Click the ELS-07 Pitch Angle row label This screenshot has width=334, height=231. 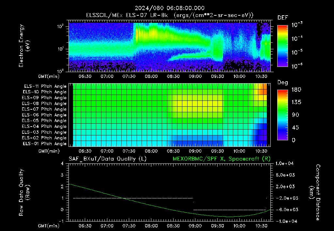(44, 109)
